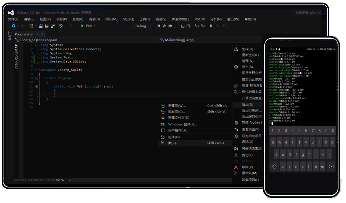The height and width of the screenshot is (203, 346).
Task: Tap the shift key on phone keyboard
Action: [274, 167]
